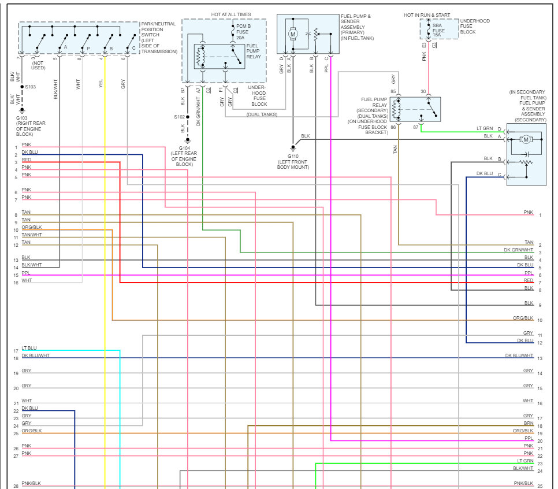Select the HOT IN RUN & START text

point(427,15)
